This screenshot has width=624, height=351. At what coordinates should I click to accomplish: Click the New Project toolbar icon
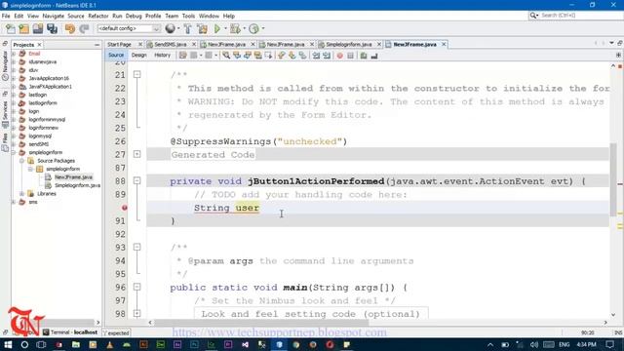pos(24,28)
